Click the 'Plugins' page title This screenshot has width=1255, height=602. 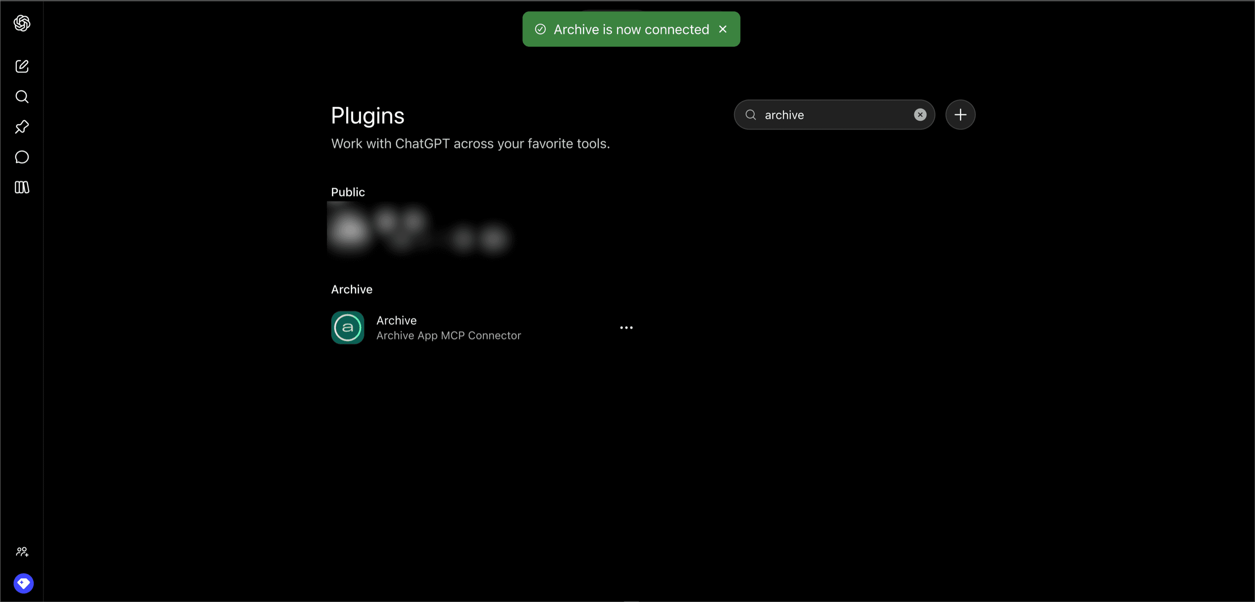point(368,116)
